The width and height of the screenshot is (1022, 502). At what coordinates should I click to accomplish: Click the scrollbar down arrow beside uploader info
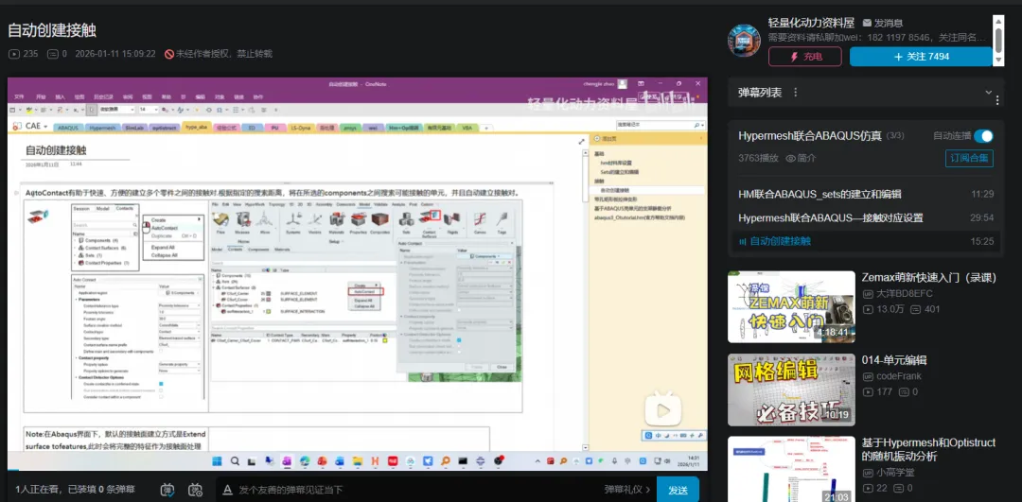click(x=998, y=61)
